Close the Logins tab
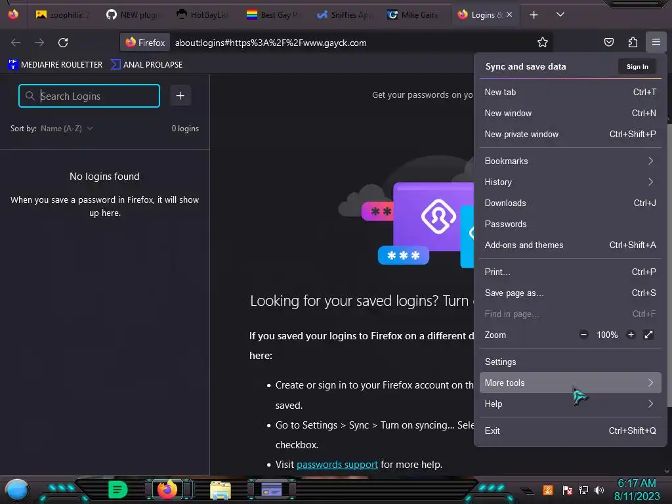The width and height of the screenshot is (672, 504). click(509, 14)
